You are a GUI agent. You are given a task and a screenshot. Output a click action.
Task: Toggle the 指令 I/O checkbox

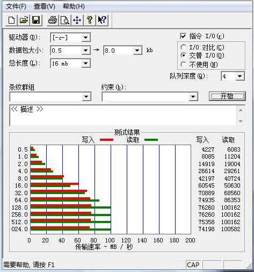pyautogui.click(x=183, y=36)
